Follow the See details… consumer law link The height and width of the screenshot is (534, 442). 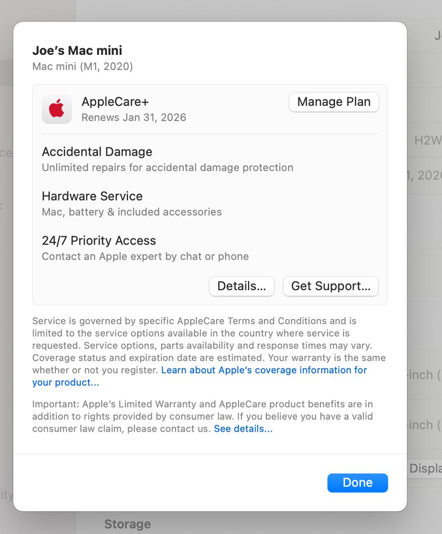(x=243, y=428)
